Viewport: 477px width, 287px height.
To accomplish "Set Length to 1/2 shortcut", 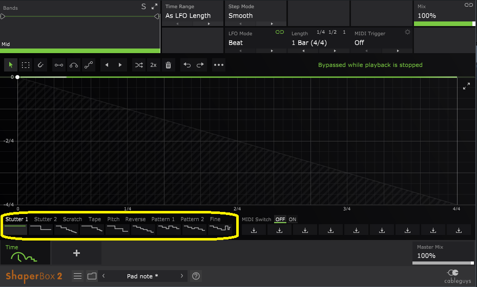I will pyautogui.click(x=333, y=32).
